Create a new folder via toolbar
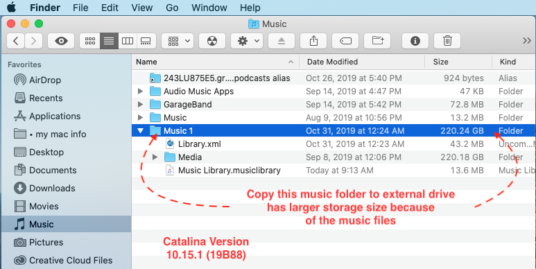This screenshot has height=269, width=536. [x=377, y=41]
